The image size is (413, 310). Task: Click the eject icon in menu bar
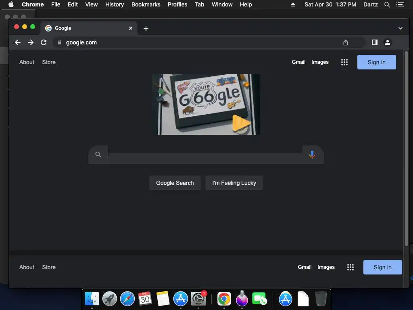pyautogui.click(x=293, y=4)
